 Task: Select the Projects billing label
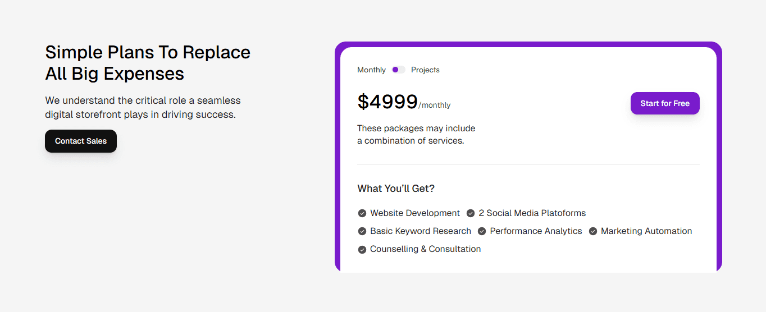(425, 70)
